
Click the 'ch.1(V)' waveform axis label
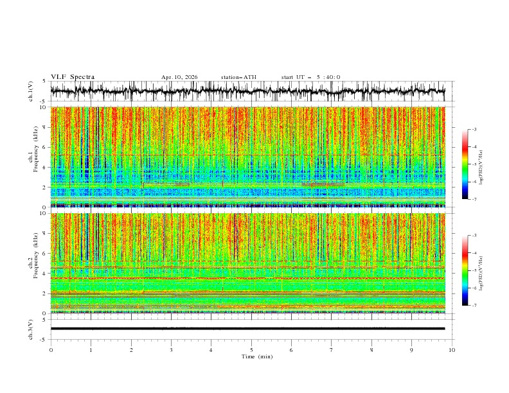[x=31, y=91]
